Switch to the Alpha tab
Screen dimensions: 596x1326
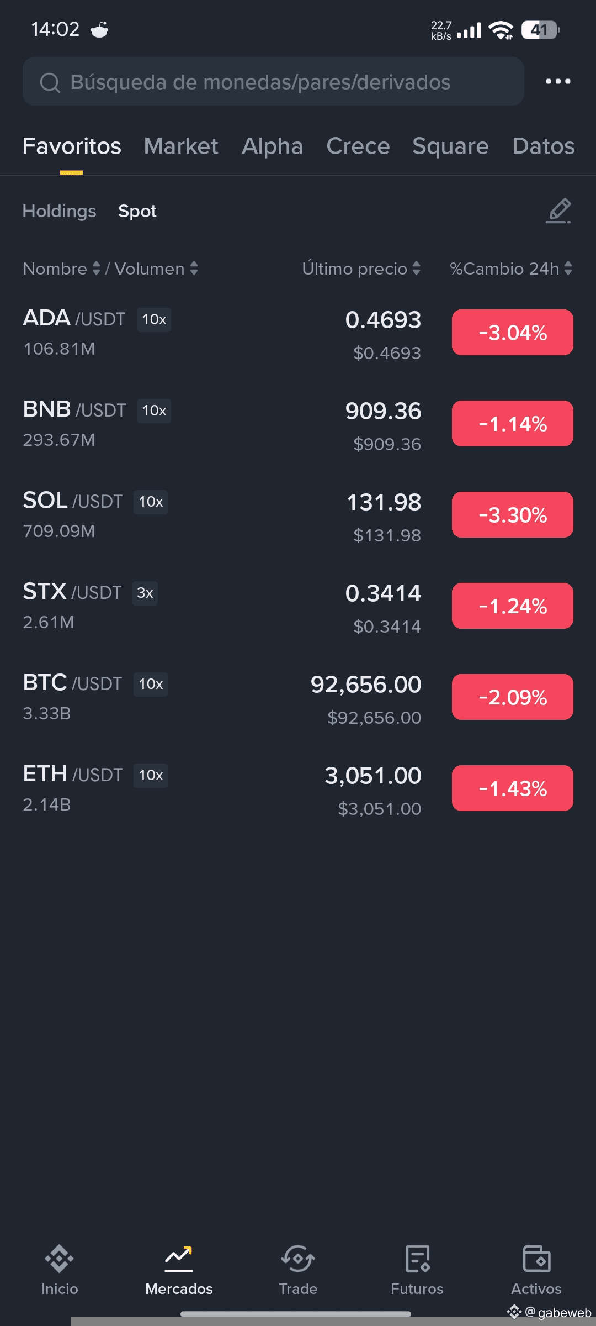(x=272, y=146)
